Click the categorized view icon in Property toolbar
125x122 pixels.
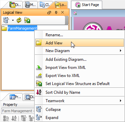coord(6,119)
